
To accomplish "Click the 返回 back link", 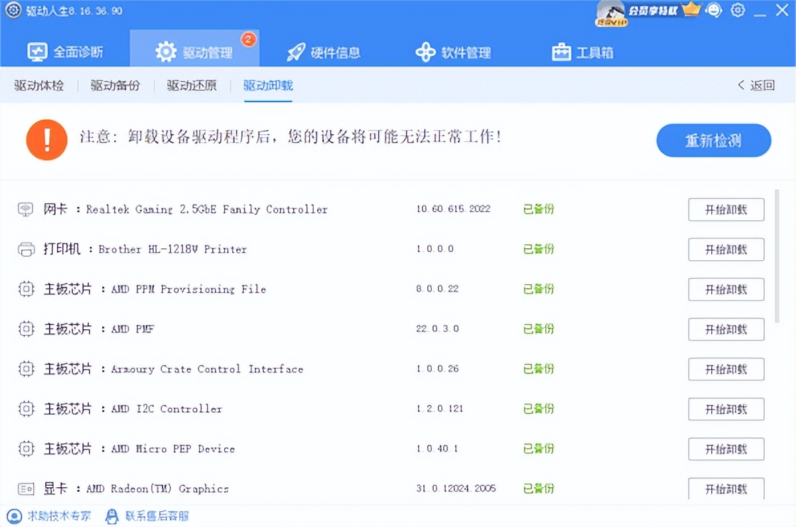I will [x=756, y=86].
